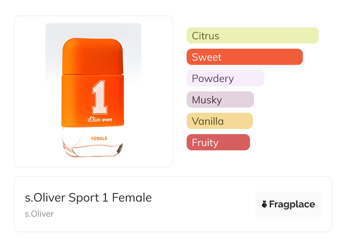Click the word Female in product title
Viewport: 346px width, 246px height.
tap(132, 198)
